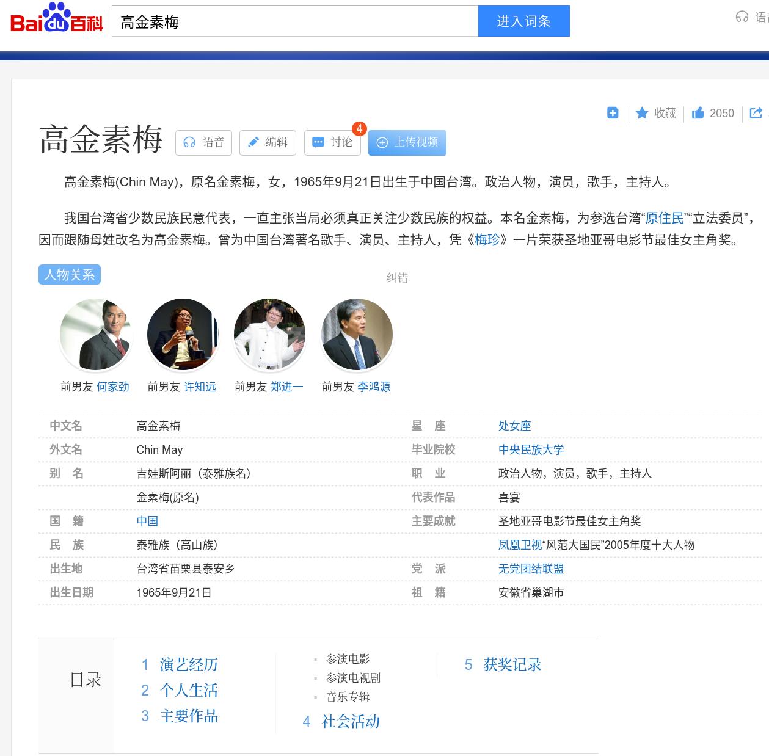Click the portrait photo of 许知远
769x756 pixels.
tap(183, 334)
